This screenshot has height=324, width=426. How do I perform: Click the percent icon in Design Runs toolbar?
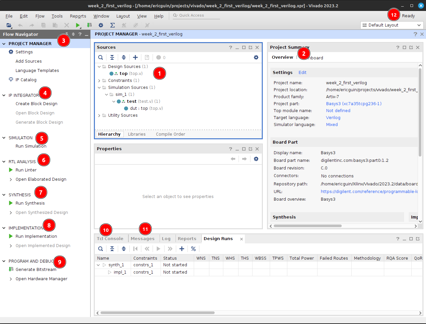(x=193, y=249)
